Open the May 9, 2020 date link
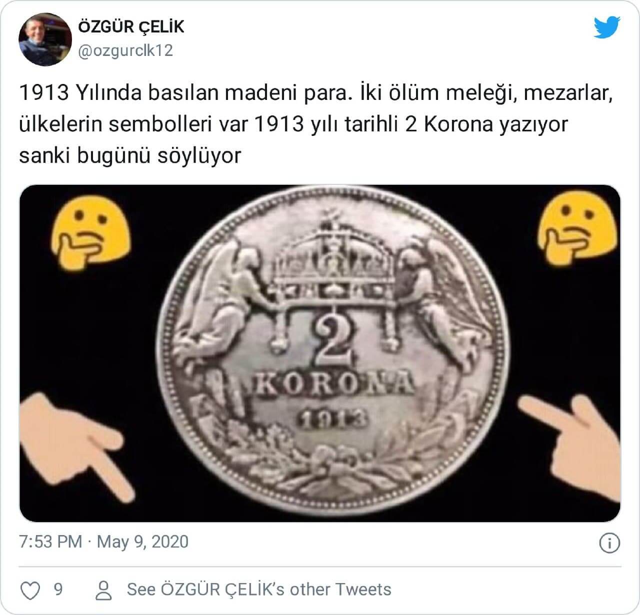Image resolution: width=640 pixels, height=615 pixels. tap(142, 542)
